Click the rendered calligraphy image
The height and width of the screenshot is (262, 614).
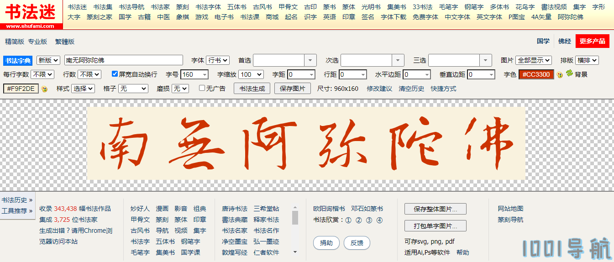click(x=306, y=143)
